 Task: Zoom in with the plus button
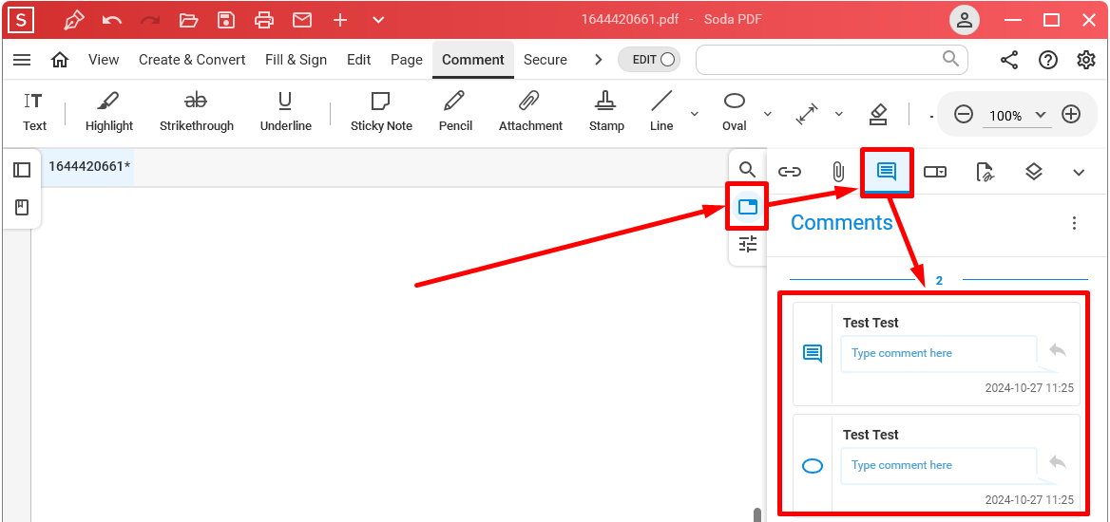1071,114
